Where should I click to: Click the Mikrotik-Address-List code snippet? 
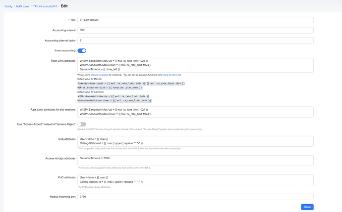click(110, 87)
